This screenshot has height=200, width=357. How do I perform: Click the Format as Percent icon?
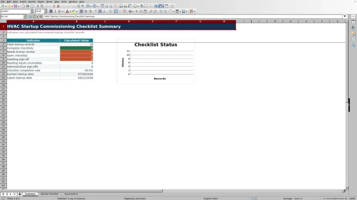(137, 11)
